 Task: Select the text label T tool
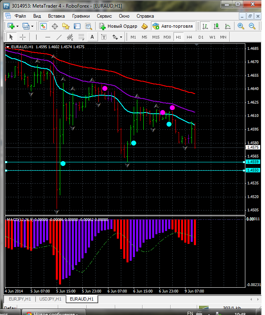(104, 37)
